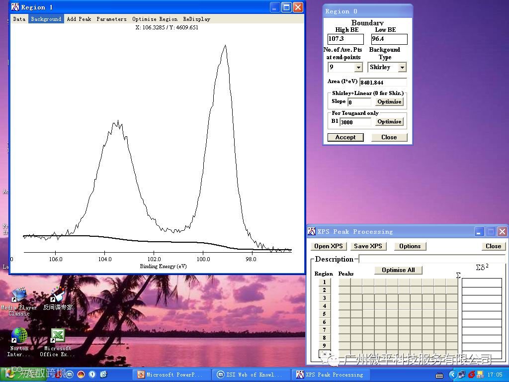The height and width of the screenshot is (382, 509).
Task: Switch to Microsoft PowerPoint taskbar item
Action: (171, 375)
